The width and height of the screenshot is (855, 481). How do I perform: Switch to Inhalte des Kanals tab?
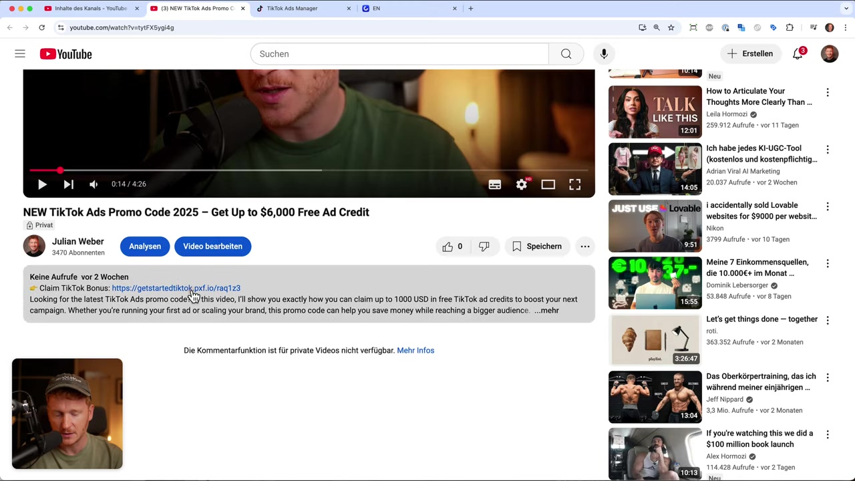[x=90, y=9]
